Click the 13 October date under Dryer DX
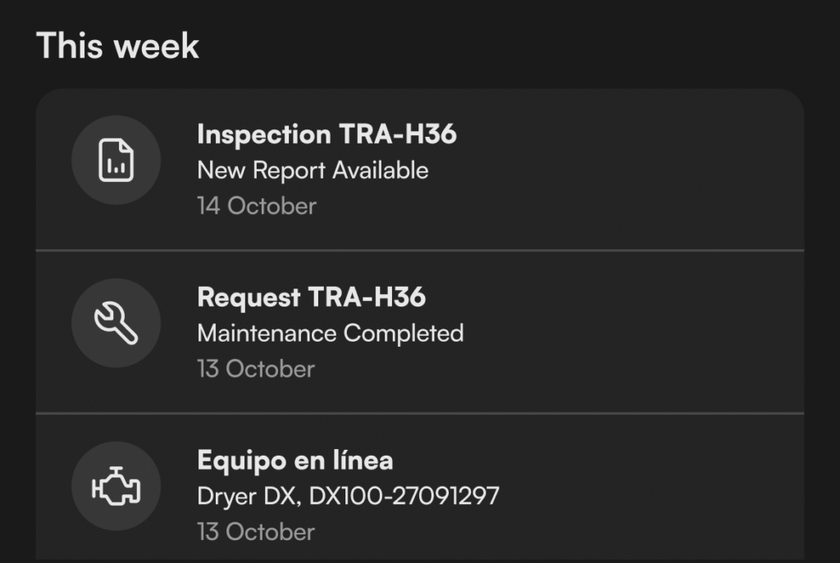Image resolution: width=840 pixels, height=563 pixels. pos(255,532)
